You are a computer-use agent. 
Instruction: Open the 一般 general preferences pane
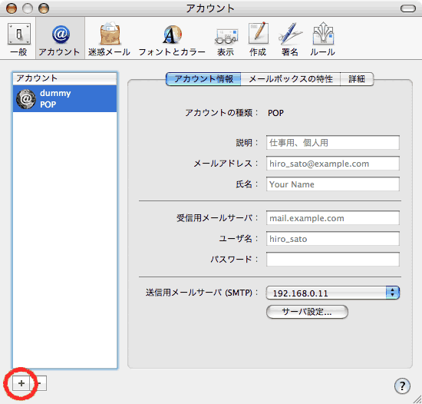[19, 39]
